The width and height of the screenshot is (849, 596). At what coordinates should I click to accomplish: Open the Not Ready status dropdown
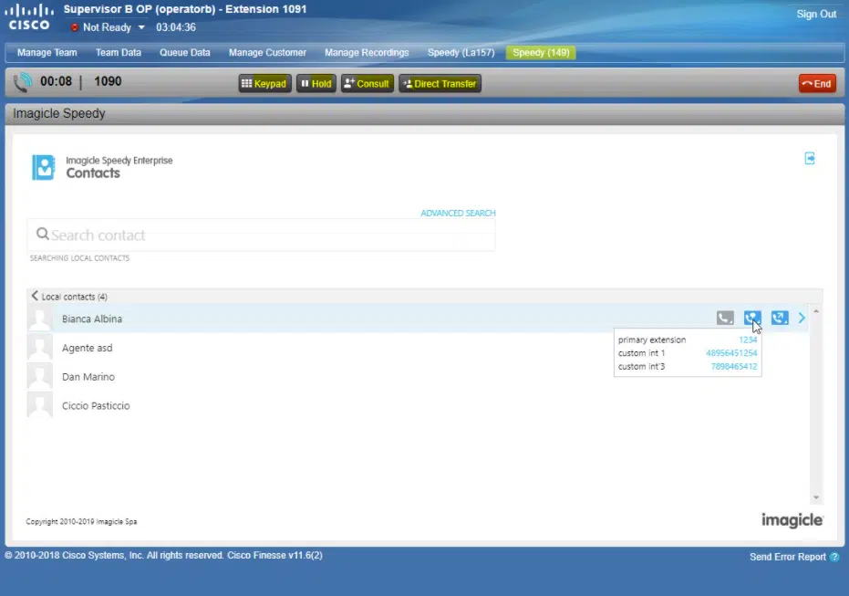point(141,27)
